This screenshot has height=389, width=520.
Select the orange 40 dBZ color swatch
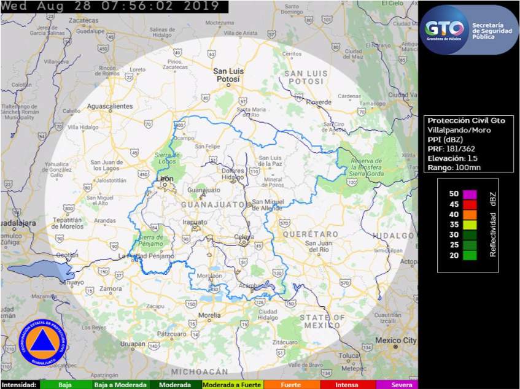(470, 215)
